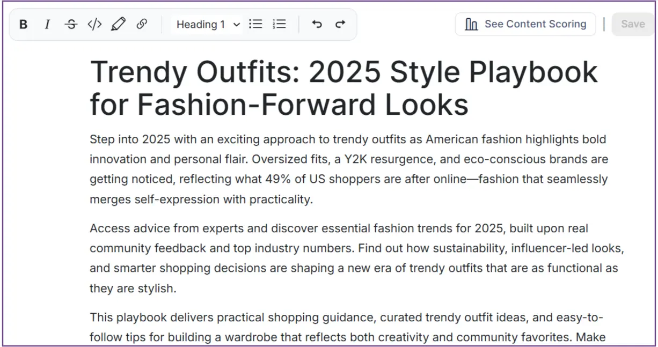658x347 pixels.
Task: Create a bulleted list
Action: 256,25
